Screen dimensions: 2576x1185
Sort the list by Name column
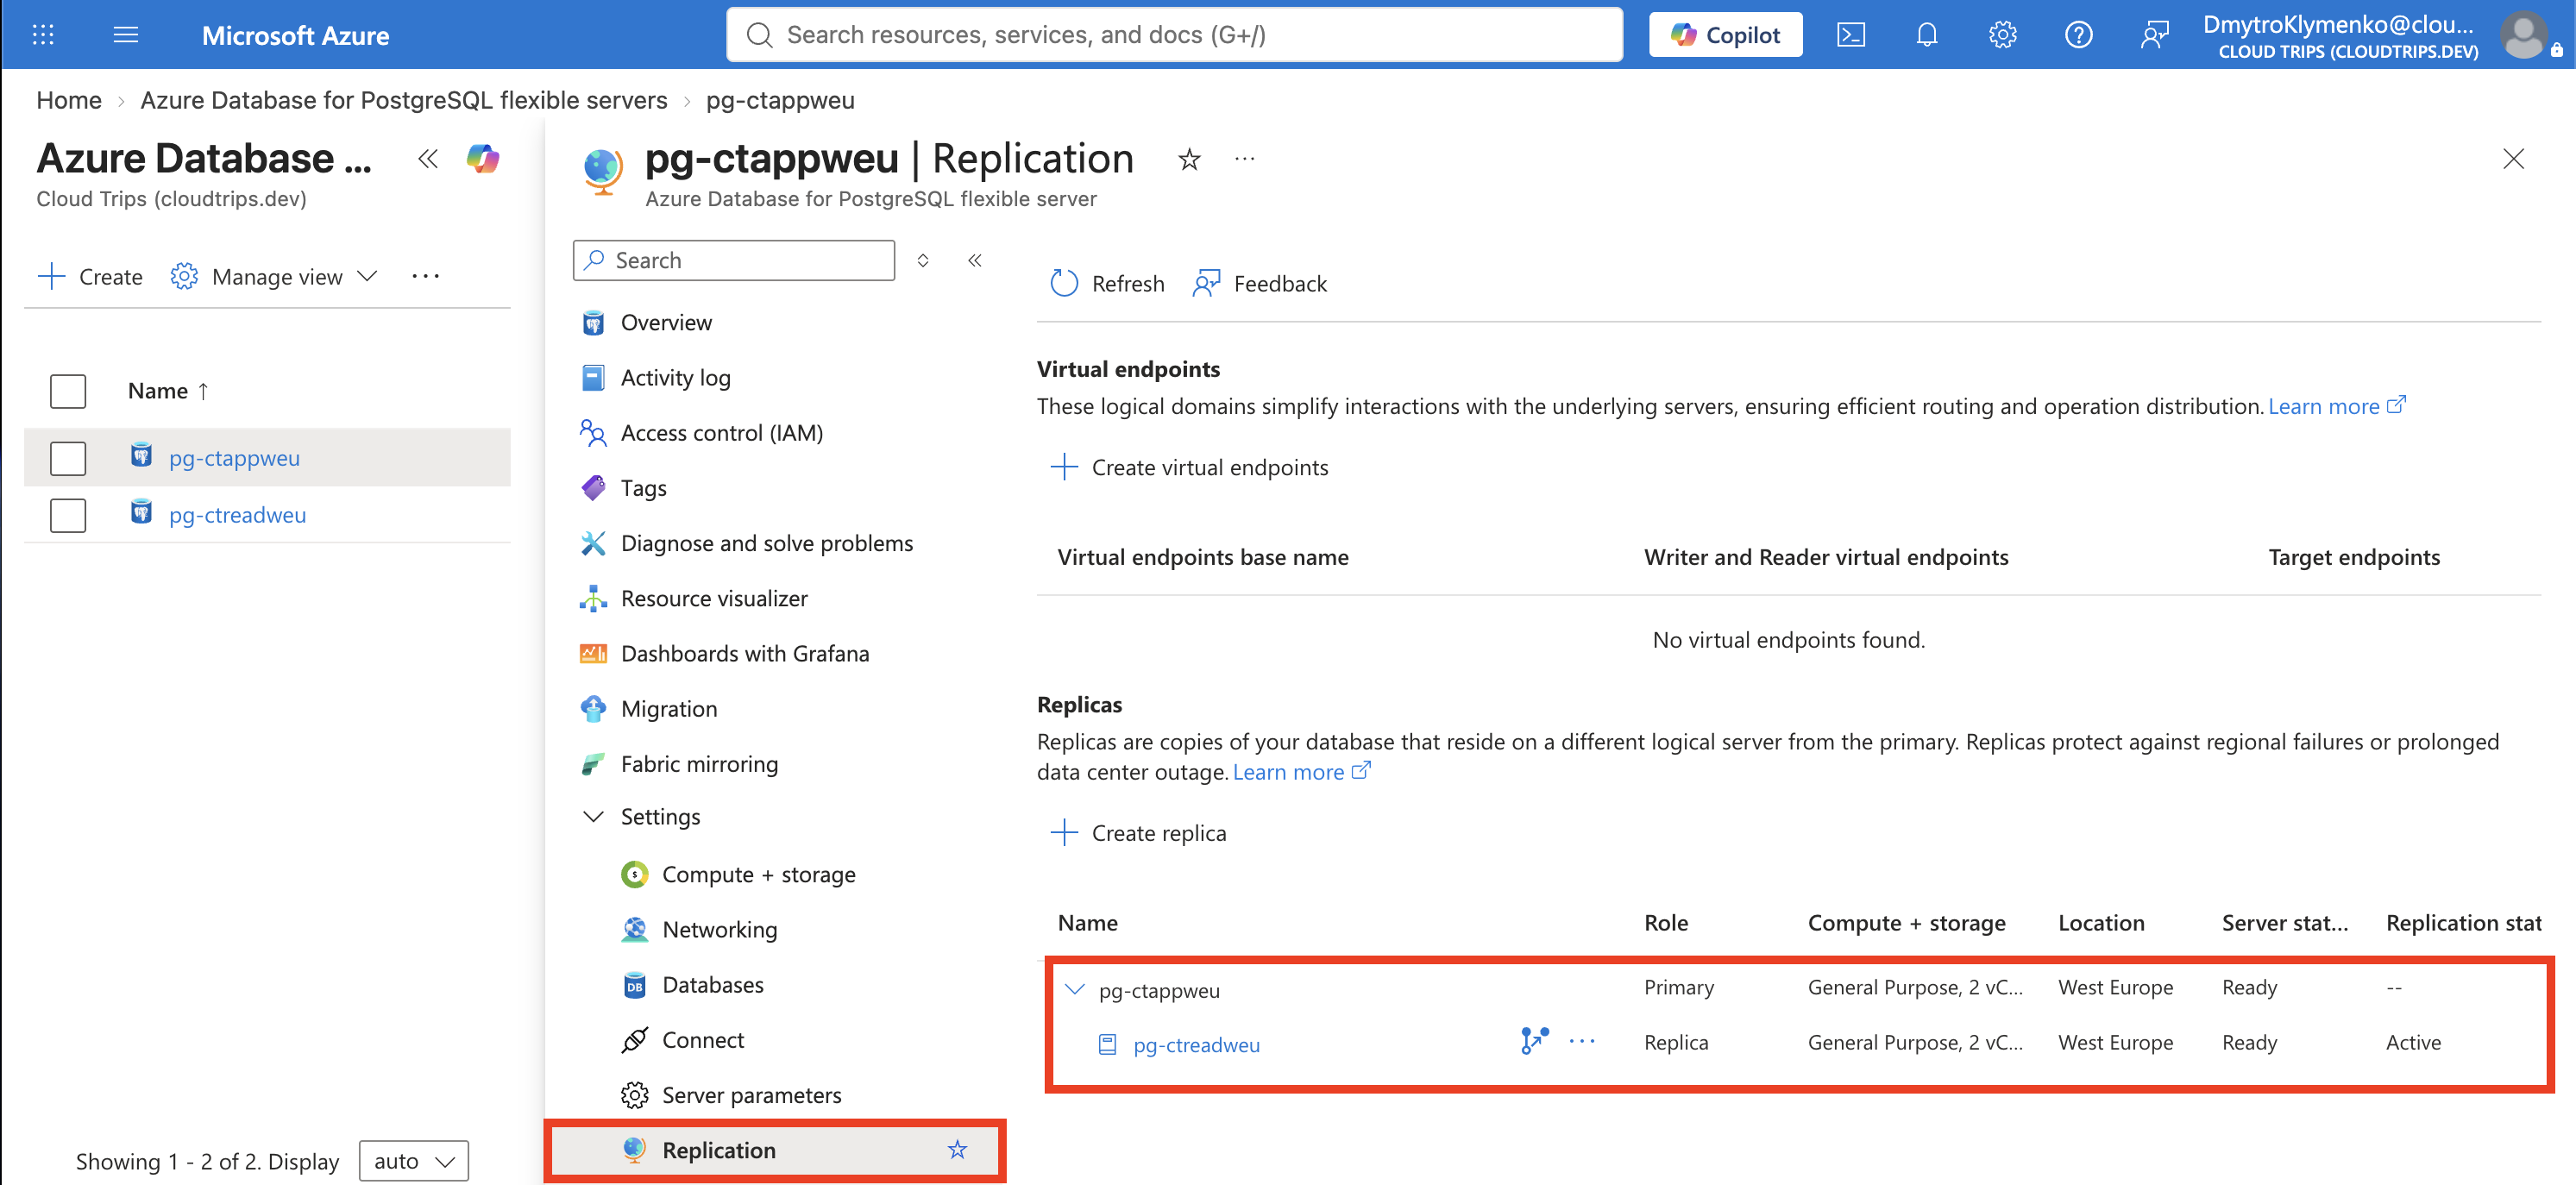click(x=168, y=391)
